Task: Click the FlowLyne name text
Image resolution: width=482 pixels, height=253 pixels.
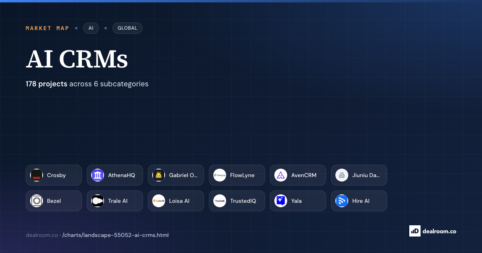Action: 242,175
